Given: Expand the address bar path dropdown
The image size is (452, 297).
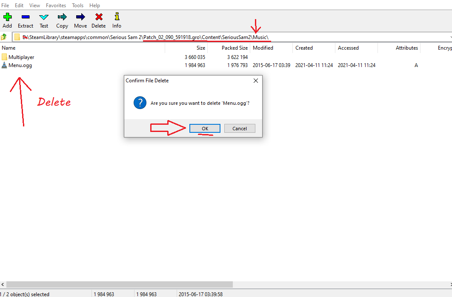Looking at the screenshot, I should 450,37.
